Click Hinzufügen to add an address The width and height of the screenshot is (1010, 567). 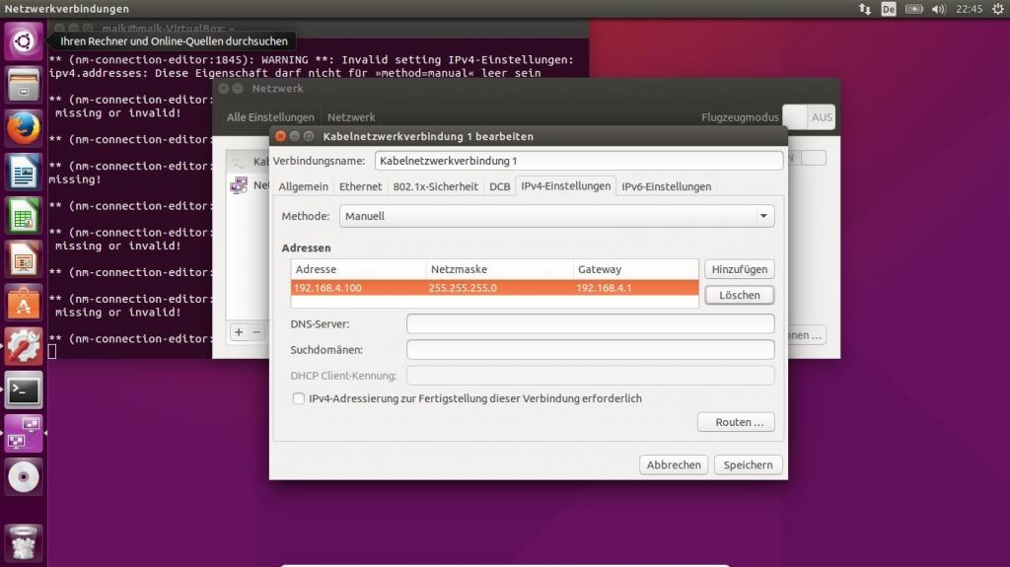[x=739, y=269]
